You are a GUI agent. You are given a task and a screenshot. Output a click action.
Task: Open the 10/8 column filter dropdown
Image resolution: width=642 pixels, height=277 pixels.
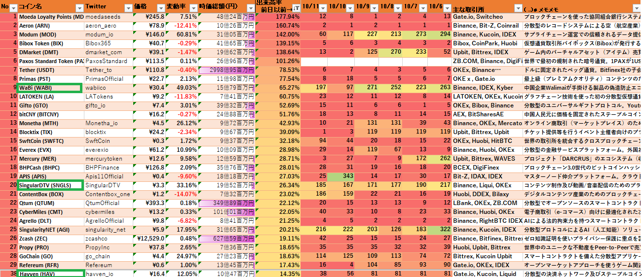pyautogui.click(x=399, y=8)
